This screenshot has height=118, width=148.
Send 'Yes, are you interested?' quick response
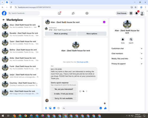[x=64, y=89]
